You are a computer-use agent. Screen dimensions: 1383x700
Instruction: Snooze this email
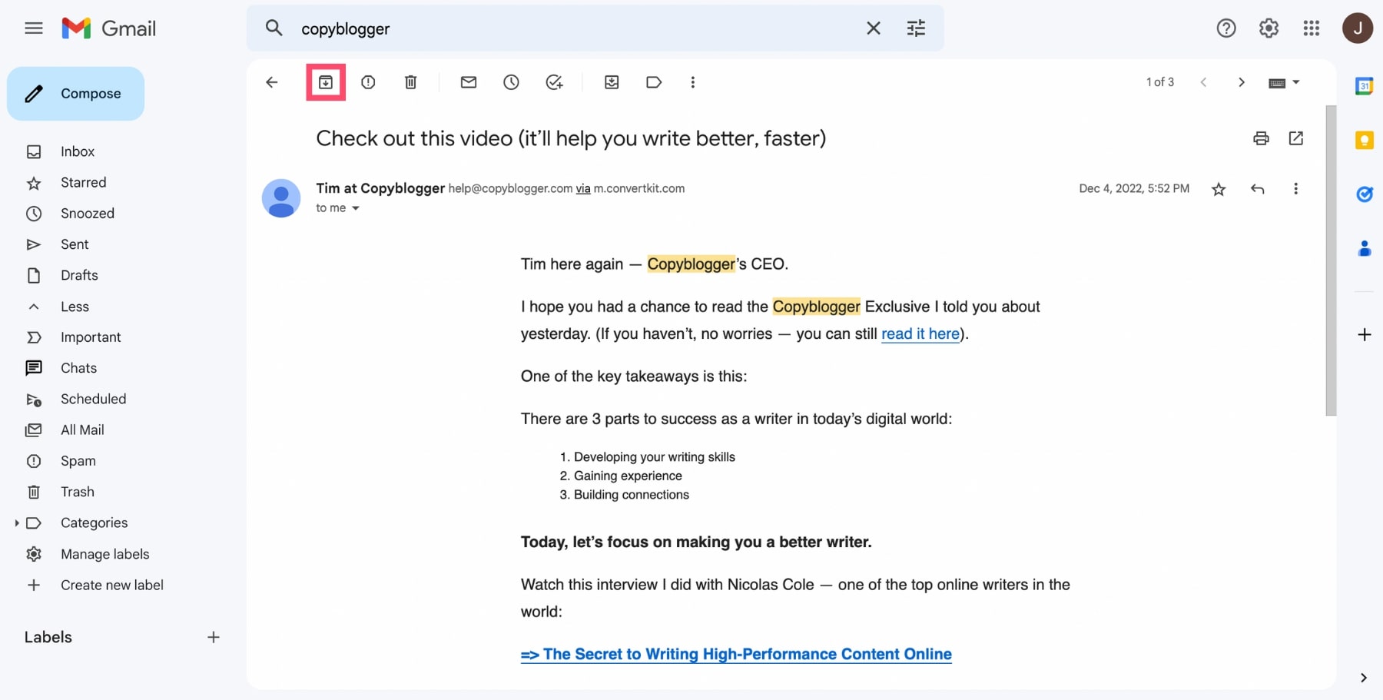pos(511,82)
